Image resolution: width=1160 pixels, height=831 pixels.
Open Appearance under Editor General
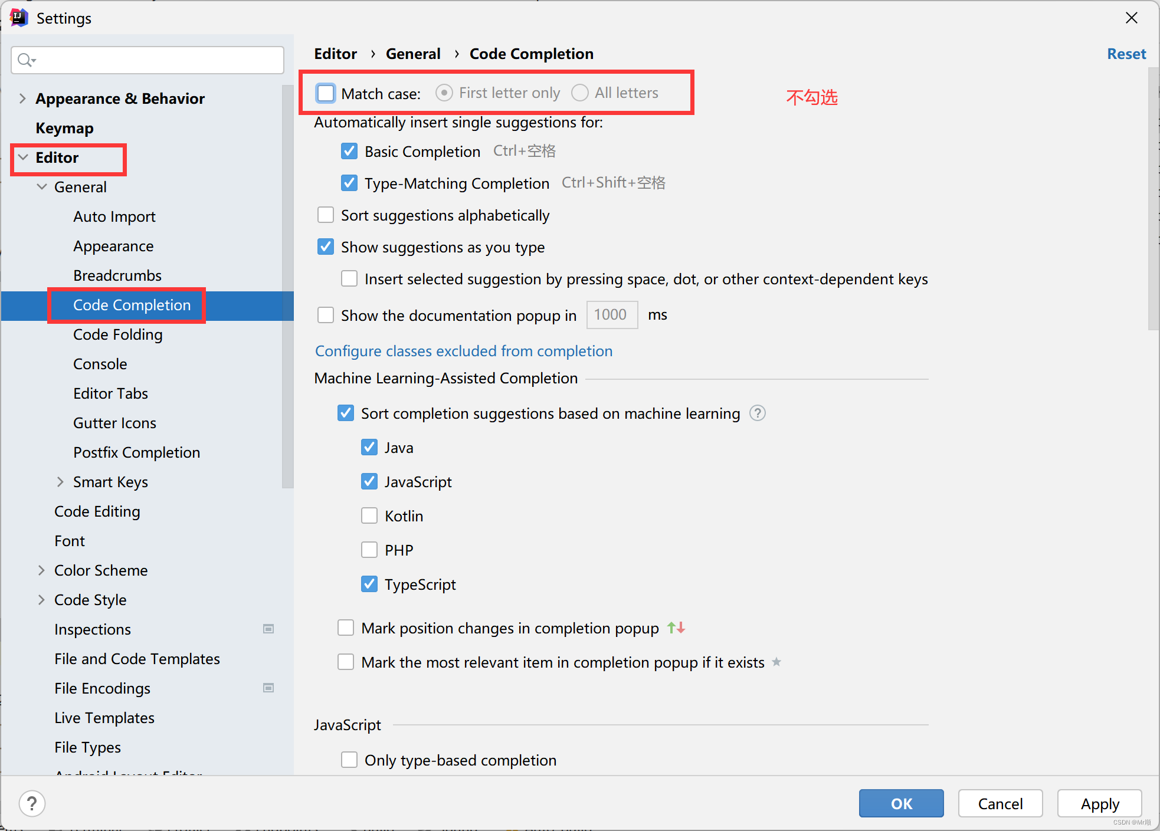tap(113, 246)
